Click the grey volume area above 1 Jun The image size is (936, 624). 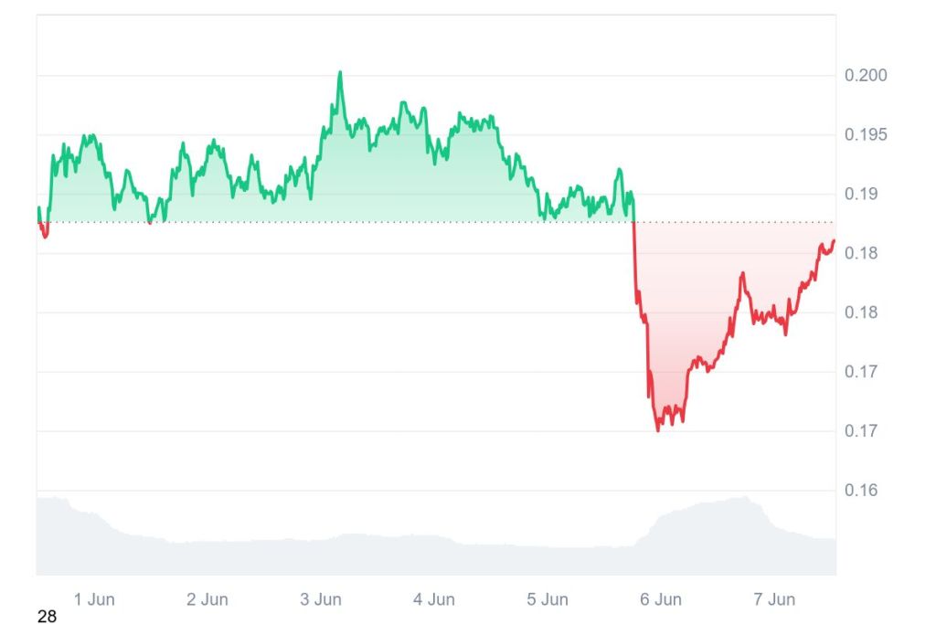point(91,539)
